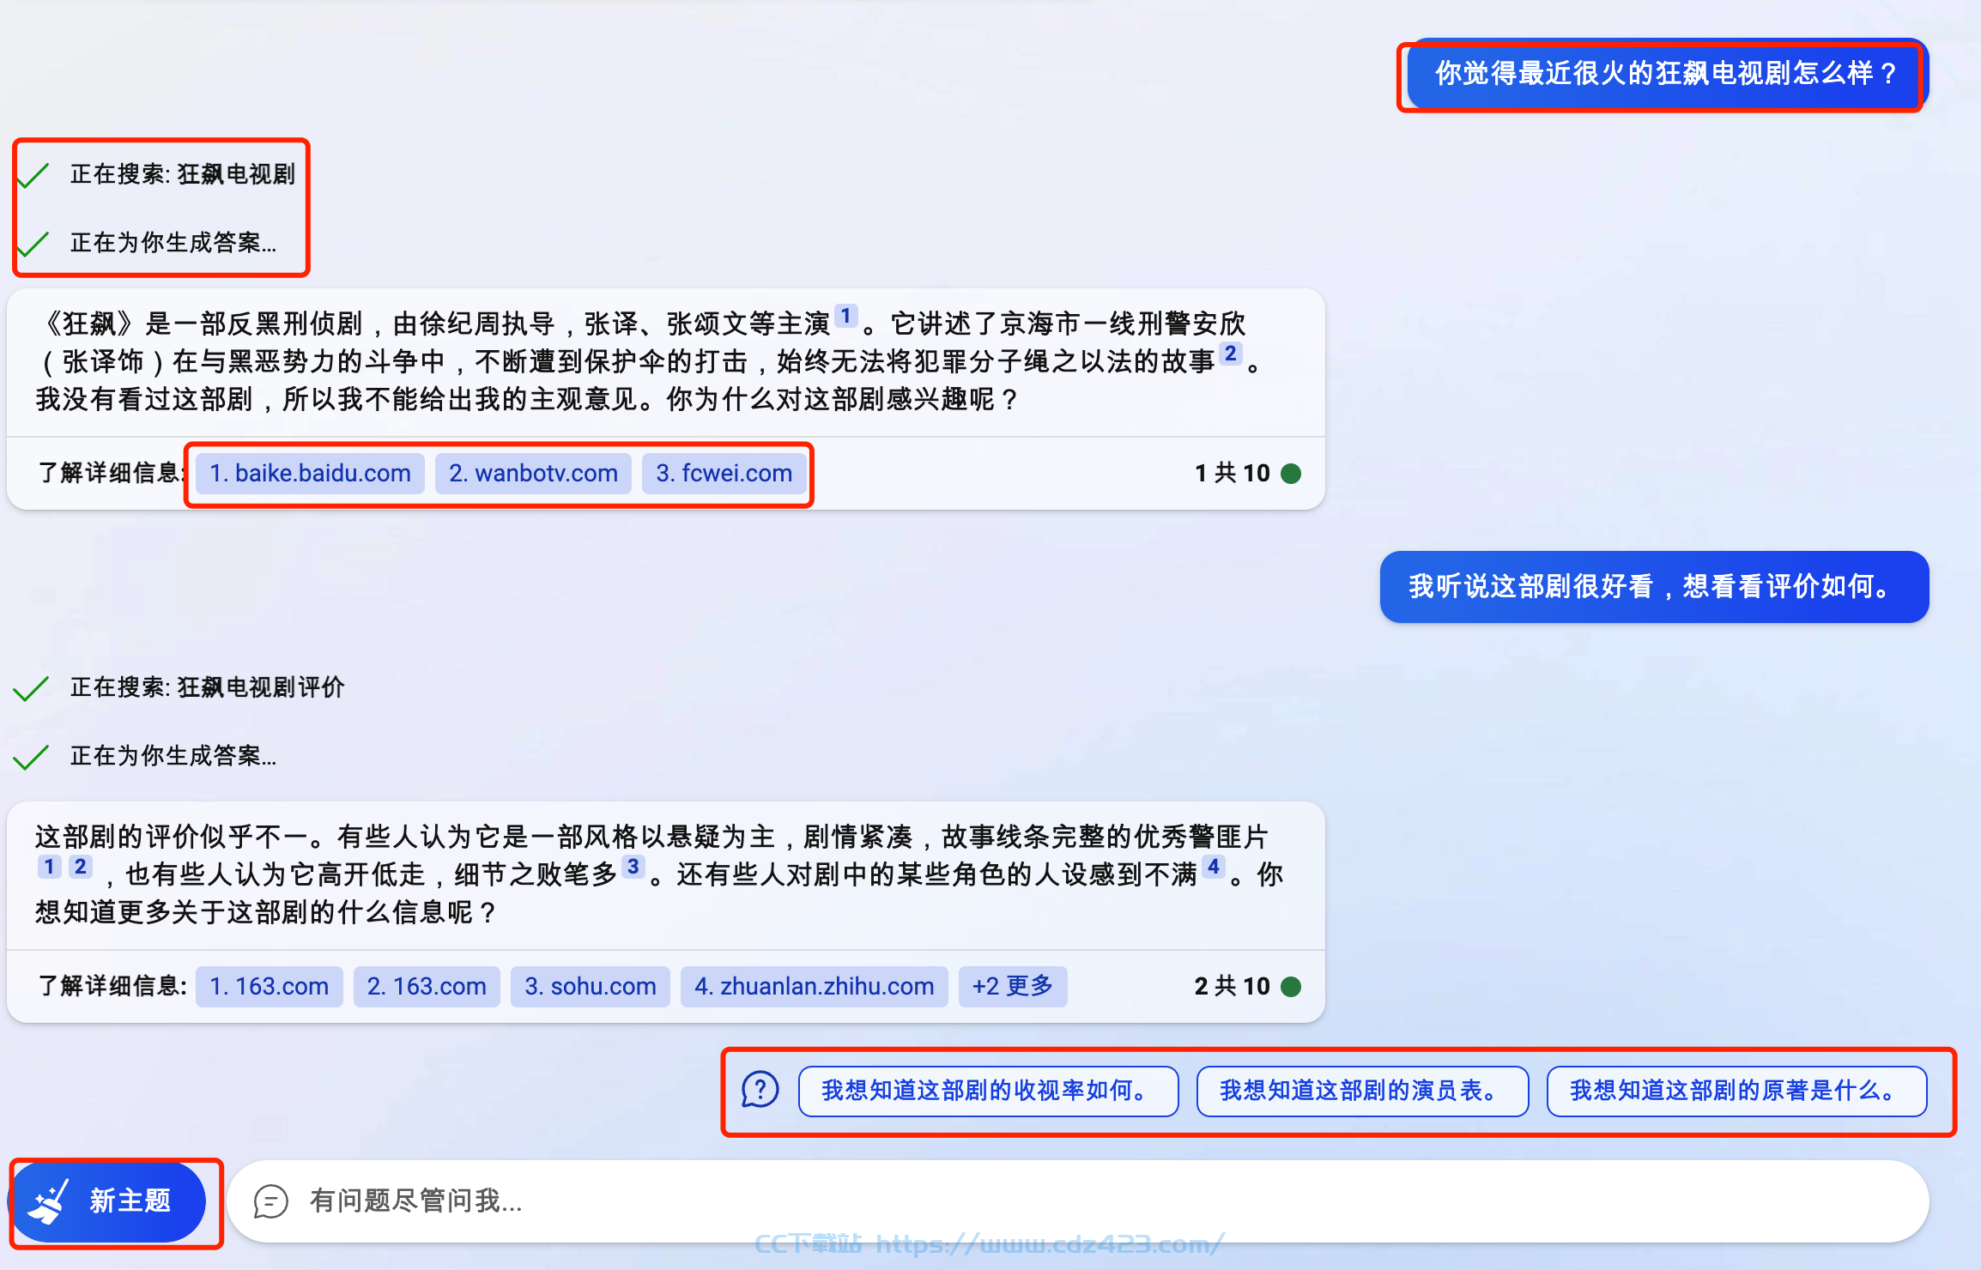Open citation superscript 3 after 细节之败笔多
Viewport: 1981px width, 1270px height.
click(633, 867)
